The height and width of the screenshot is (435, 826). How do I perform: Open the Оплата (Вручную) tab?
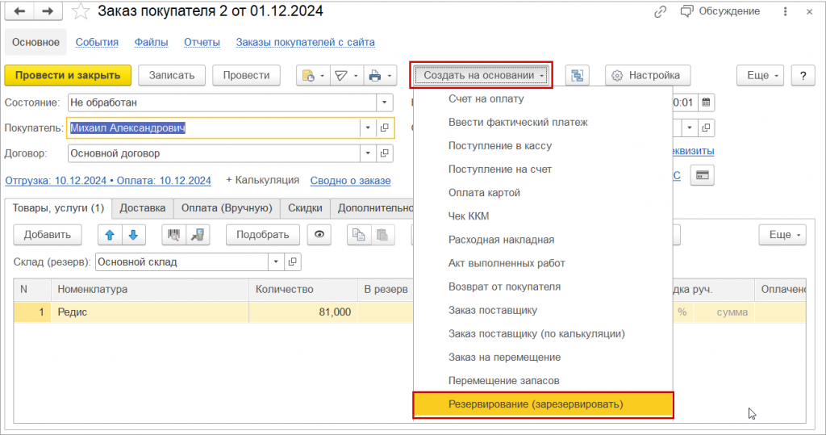(226, 207)
